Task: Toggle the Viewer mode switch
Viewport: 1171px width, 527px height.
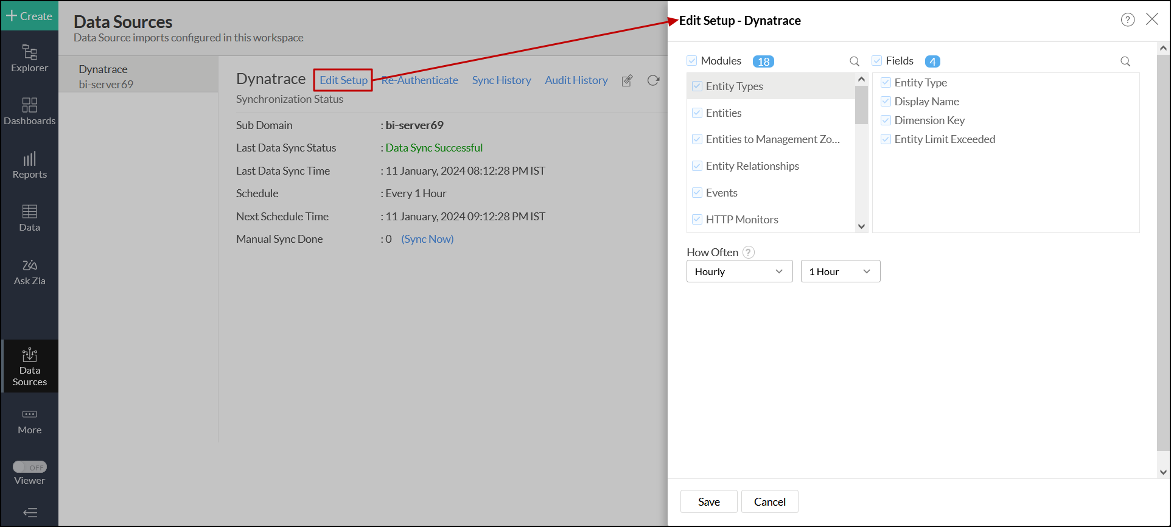Action: (x=30, y=467)
